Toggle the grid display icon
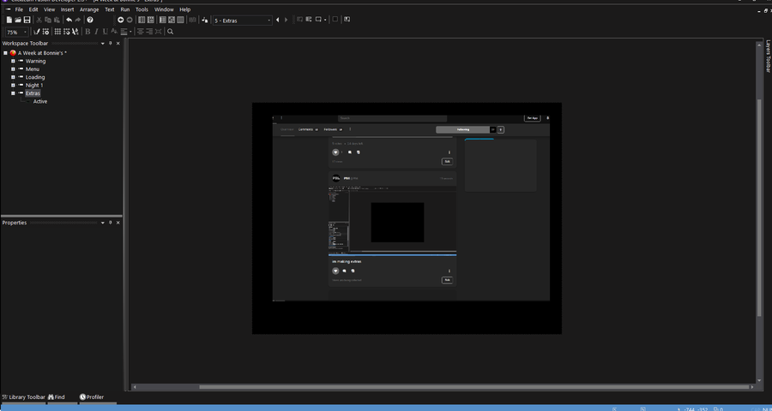The width and height of the screenshot is (772, 411). [x=57, y=32]
